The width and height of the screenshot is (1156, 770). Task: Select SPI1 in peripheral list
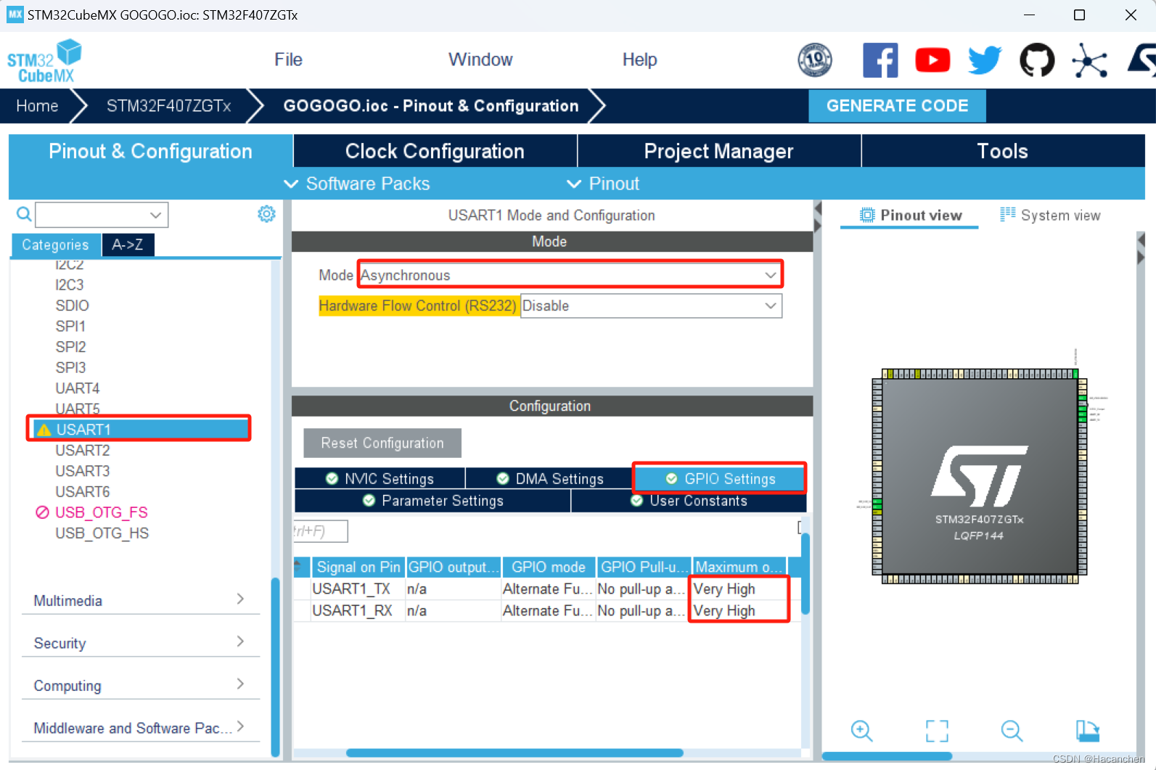70,327
